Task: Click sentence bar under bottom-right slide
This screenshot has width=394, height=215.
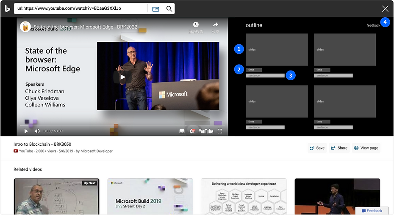Action: point(333,127)
